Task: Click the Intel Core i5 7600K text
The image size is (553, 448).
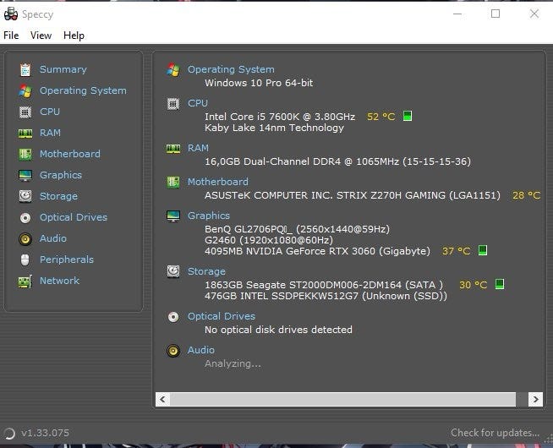Action: pos(280,117)
